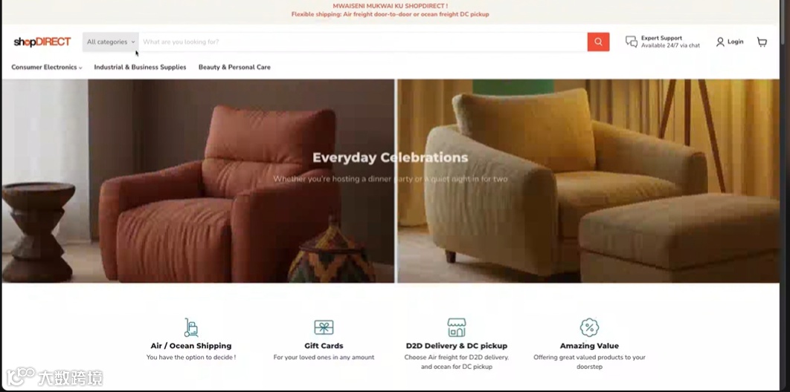Click the yellow armchair hero image
The width and height of the screenshot is (790, 392).
588,181
